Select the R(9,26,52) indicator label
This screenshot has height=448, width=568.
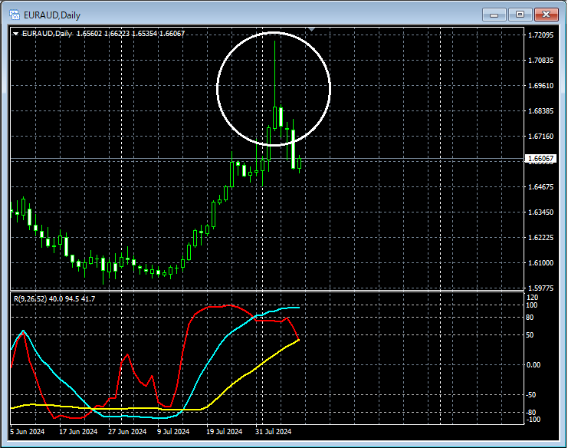click(x=54, y=298)
